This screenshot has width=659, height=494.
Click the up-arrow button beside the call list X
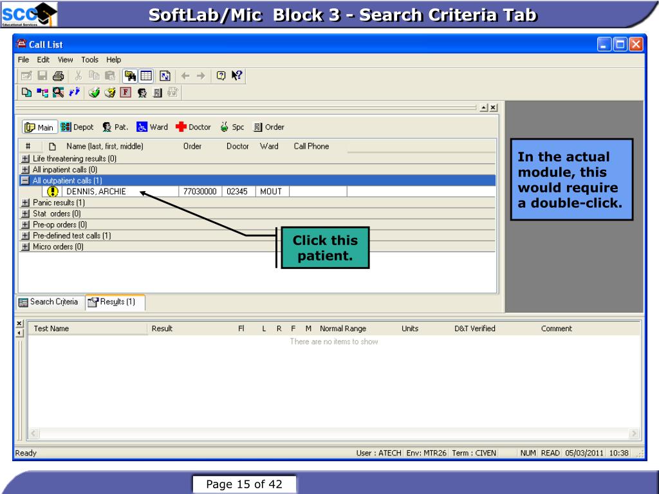[484, 108]
